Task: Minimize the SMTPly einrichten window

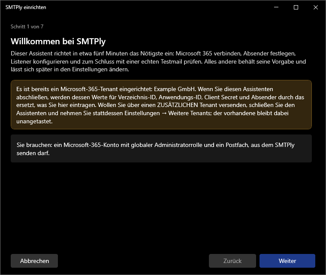Action: coord(276,7)
